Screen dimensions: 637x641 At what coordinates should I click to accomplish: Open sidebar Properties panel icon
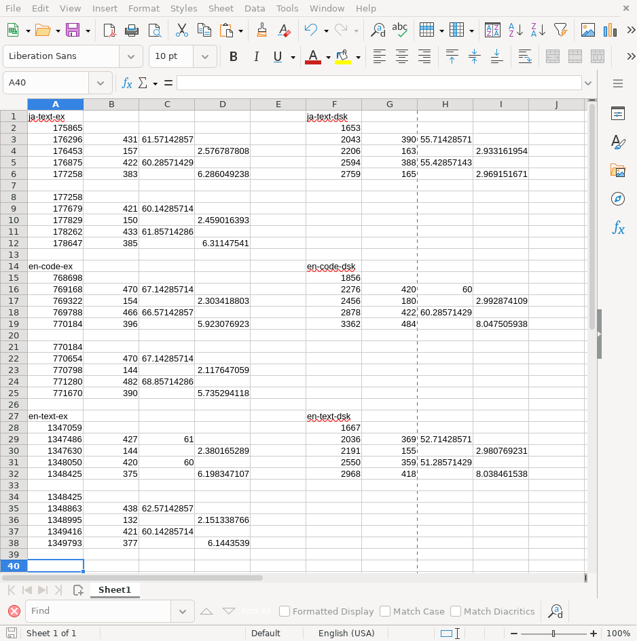pos(618,113)
